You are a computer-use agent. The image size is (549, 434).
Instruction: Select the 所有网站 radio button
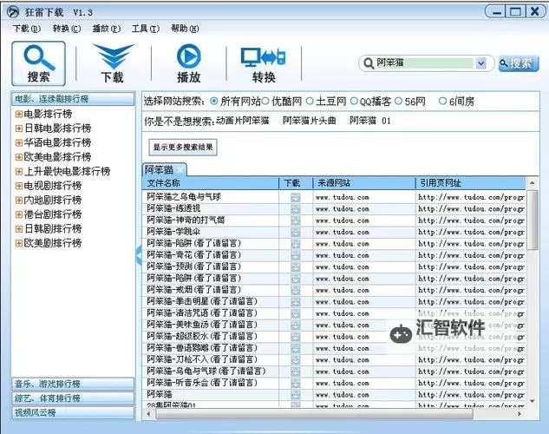pyautogui.click(x=214, y=102)
